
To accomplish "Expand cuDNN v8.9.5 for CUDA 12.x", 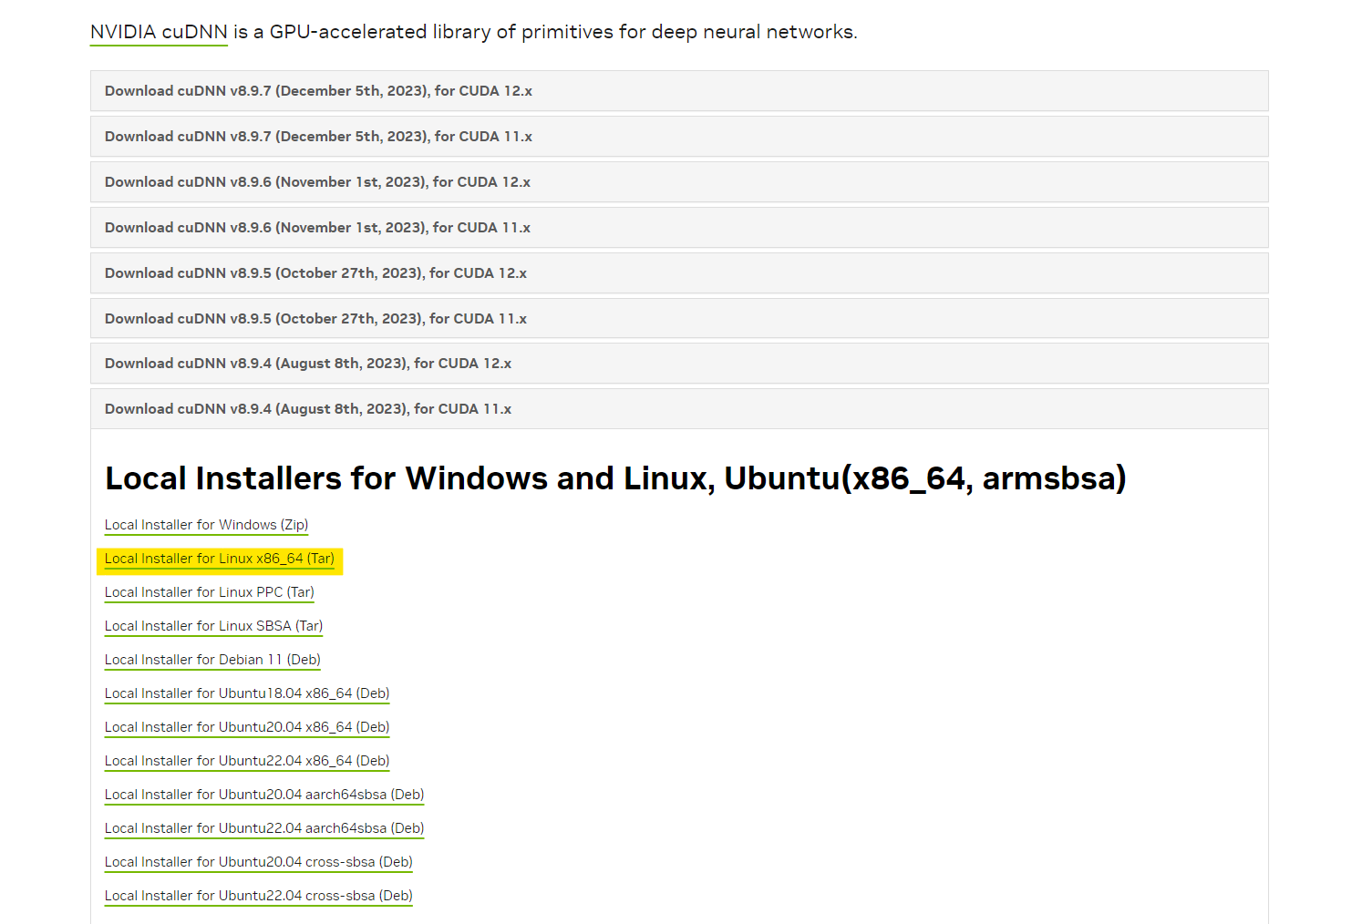I will point(679,273).
